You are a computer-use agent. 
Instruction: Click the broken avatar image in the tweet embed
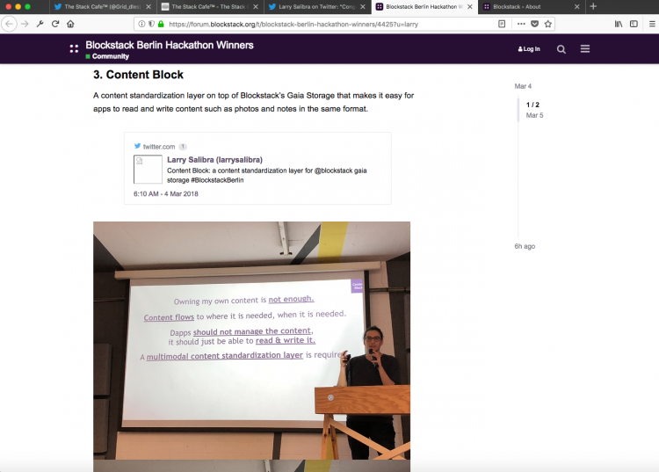148,170
